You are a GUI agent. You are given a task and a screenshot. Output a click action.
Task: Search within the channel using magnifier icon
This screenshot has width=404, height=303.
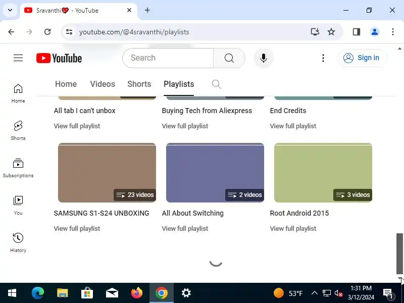[x=217, y=84]
